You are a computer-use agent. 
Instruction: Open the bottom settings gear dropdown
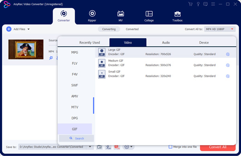click(128, 147)
